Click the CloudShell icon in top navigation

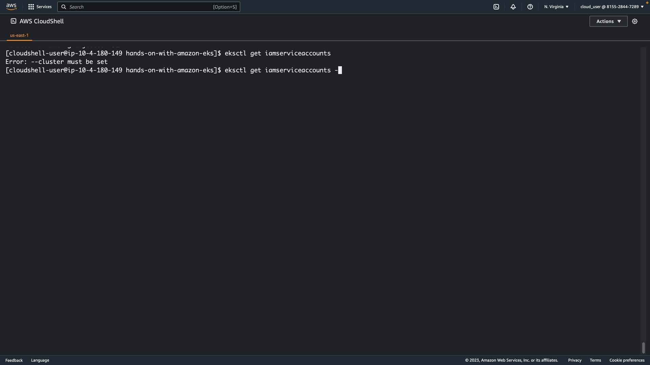click(x=496, y=7)
